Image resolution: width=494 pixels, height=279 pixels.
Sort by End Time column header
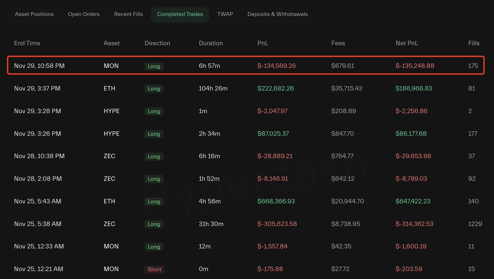click(x=27, y=43)
